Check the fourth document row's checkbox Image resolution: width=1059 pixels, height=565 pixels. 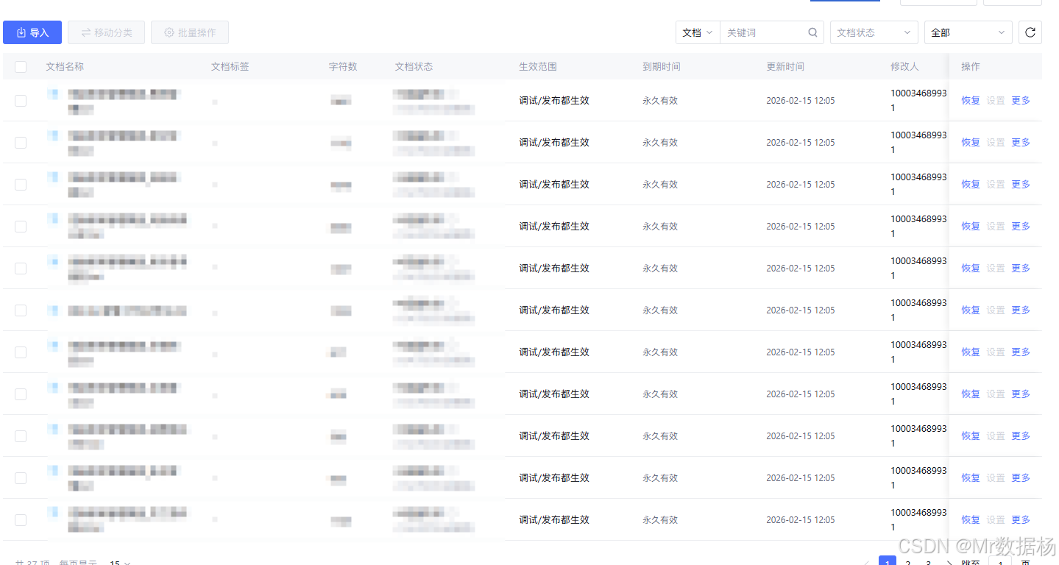(21, 227)
